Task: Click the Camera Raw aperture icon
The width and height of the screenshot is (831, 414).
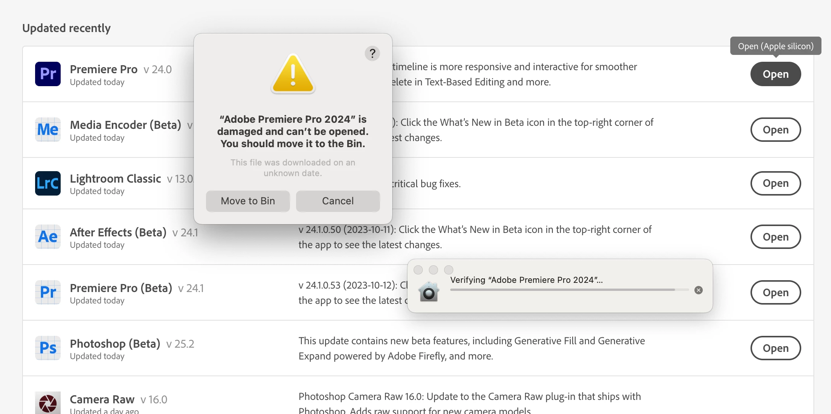Action: point(48,403)
